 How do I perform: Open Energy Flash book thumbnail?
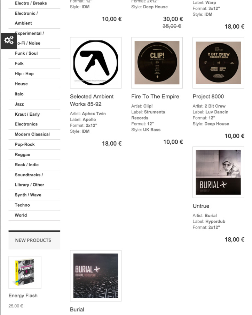click(x=25, y=272)
